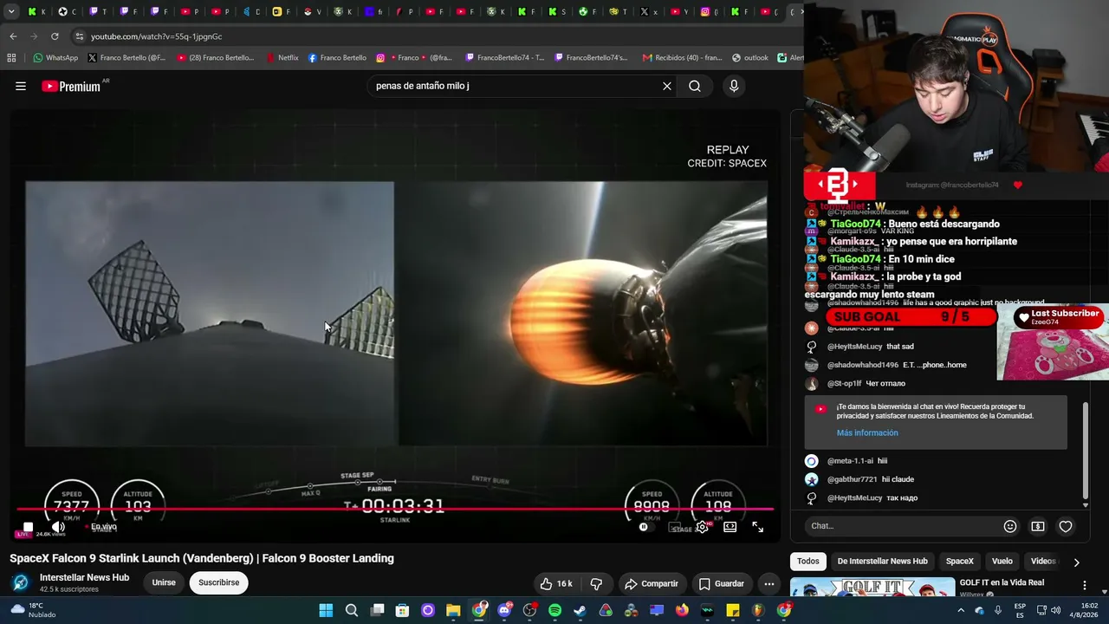Open 'Más información' chat link
The width and height of the screenshot is (1109, 624).
coord(867,432)
